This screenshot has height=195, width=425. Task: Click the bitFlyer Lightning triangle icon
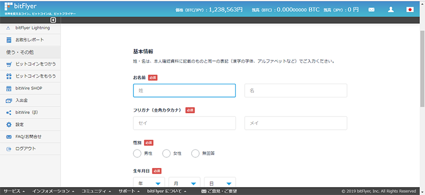click(x=8, y=28)
